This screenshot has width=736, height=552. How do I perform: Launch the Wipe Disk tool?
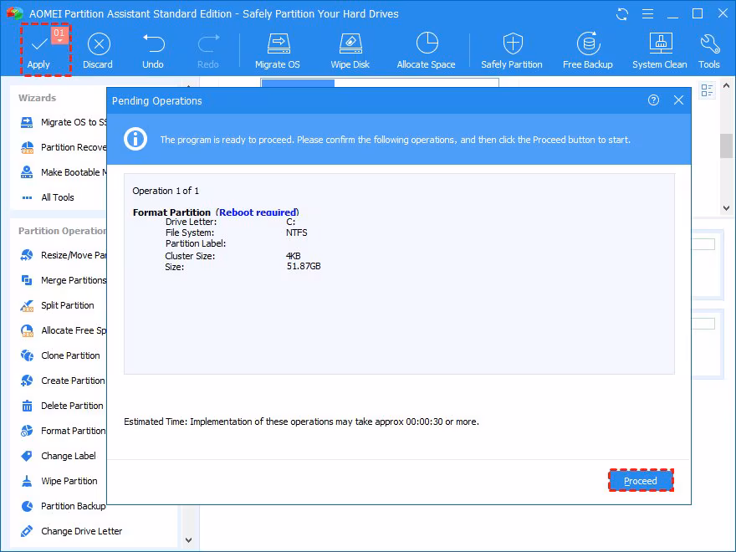click(350, 51)
